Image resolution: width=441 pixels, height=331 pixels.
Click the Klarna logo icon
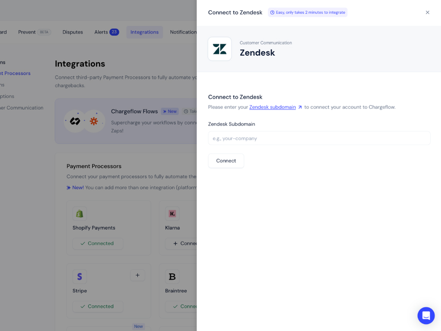click(172, 214)
